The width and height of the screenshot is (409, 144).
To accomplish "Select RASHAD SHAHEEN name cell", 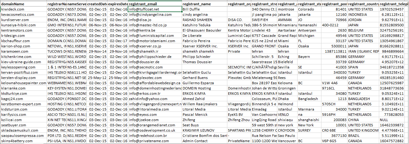I will tap(204, 20).
